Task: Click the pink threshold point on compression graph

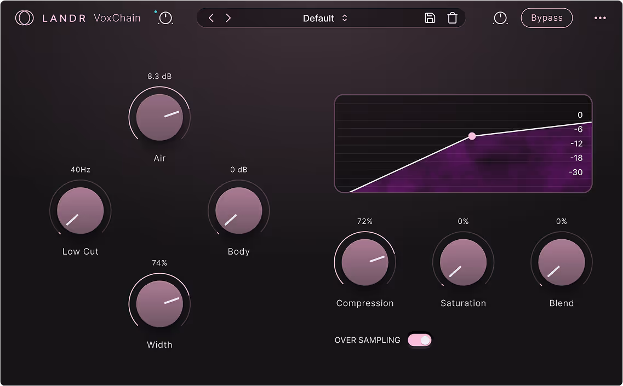Action: click(472, 136)
